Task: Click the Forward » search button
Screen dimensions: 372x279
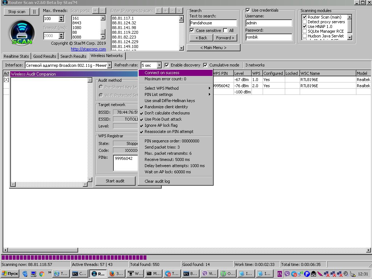Action: pyautogui.click(x=225, y=38)
